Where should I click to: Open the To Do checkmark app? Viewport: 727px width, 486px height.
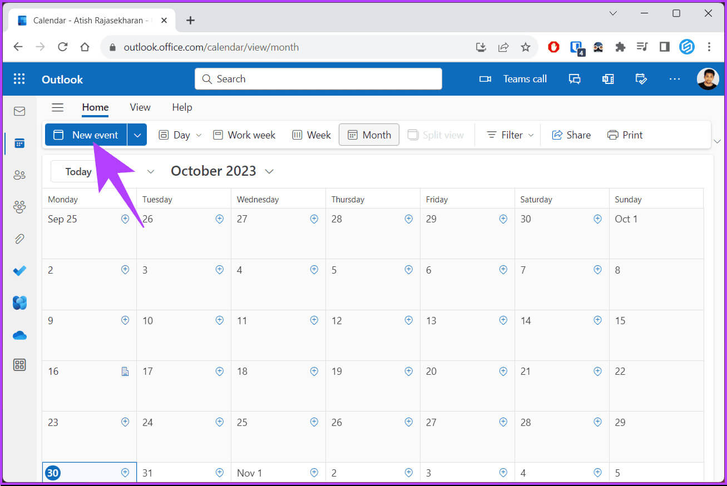tap(19, 271)
